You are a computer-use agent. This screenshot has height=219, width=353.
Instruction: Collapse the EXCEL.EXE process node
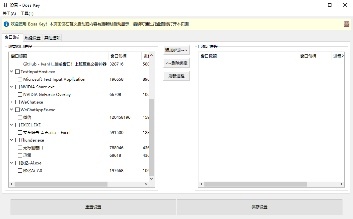click(x=12, y=125)
